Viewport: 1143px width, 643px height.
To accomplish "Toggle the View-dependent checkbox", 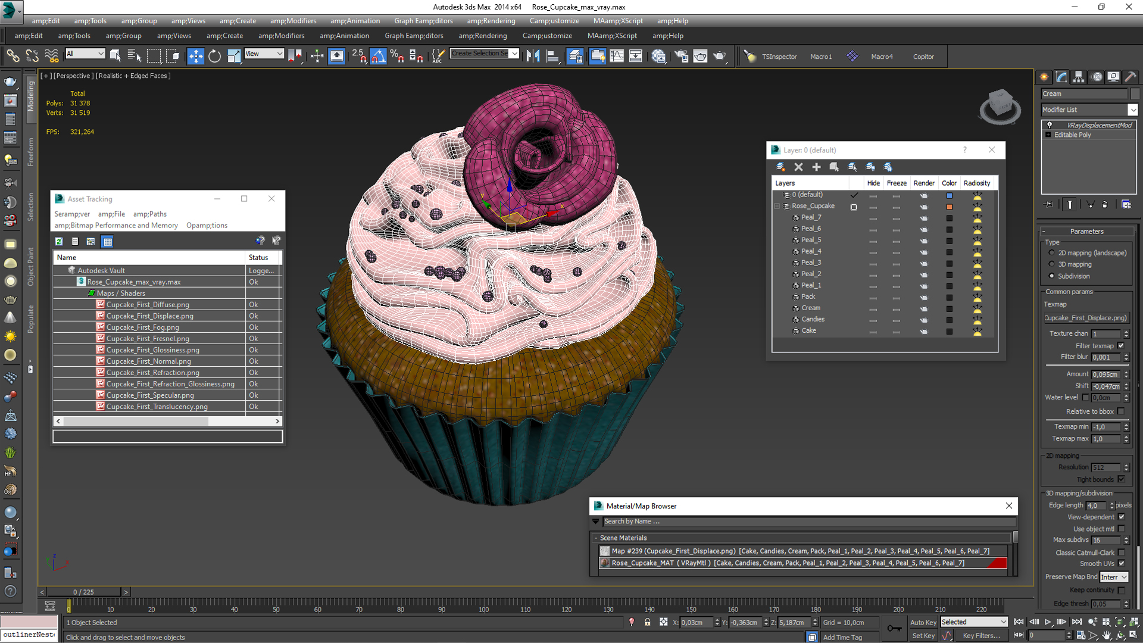I will point(1122,517).
